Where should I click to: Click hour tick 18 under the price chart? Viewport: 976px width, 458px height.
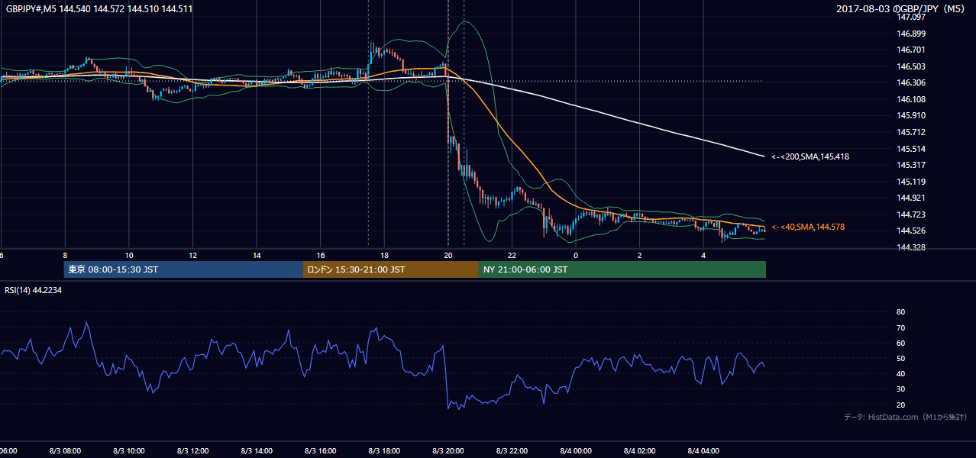click(x=384, y=255)
